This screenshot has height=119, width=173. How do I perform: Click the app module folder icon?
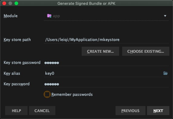[x=49, y=16]
